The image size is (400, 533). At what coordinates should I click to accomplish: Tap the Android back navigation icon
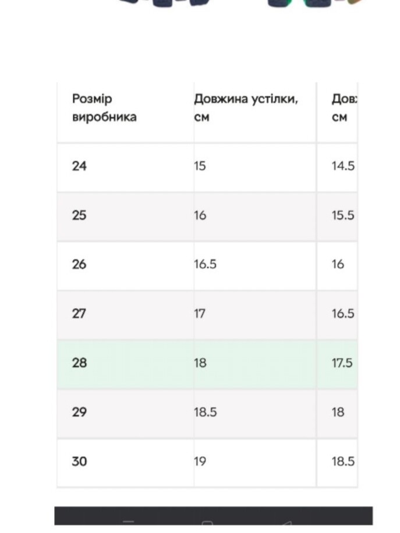pyautogui.click(x=286, y=523)
